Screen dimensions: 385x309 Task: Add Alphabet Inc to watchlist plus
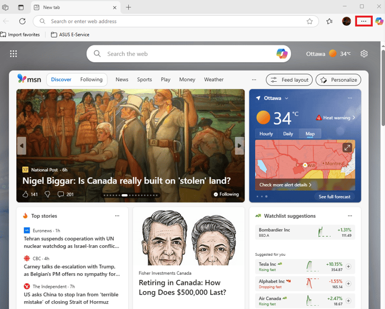pos(348,284)
